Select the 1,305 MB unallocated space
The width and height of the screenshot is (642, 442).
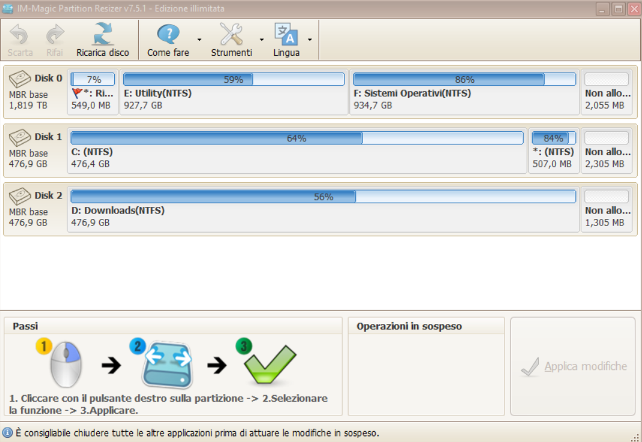point(607,209)
